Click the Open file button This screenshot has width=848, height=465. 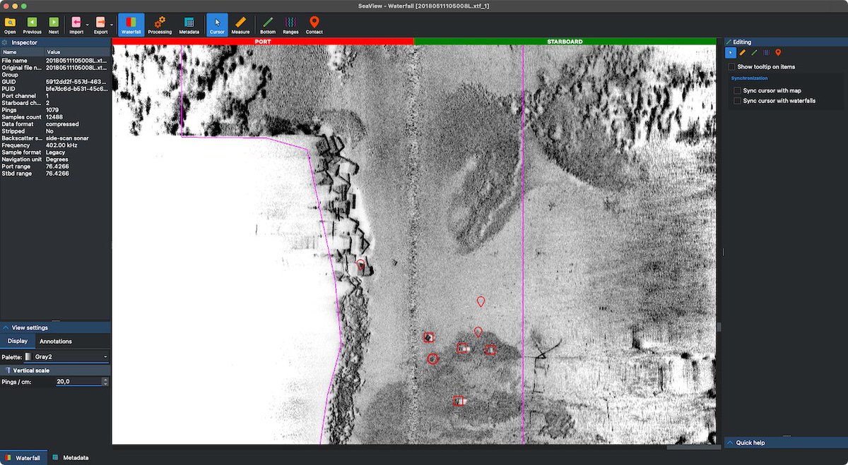10,23
